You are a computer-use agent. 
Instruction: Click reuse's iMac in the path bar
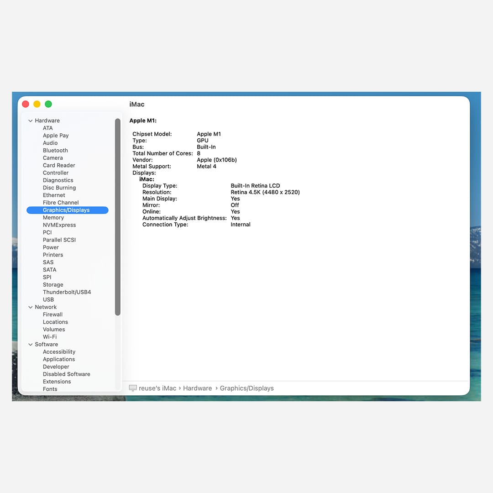[x=157, y=388]
